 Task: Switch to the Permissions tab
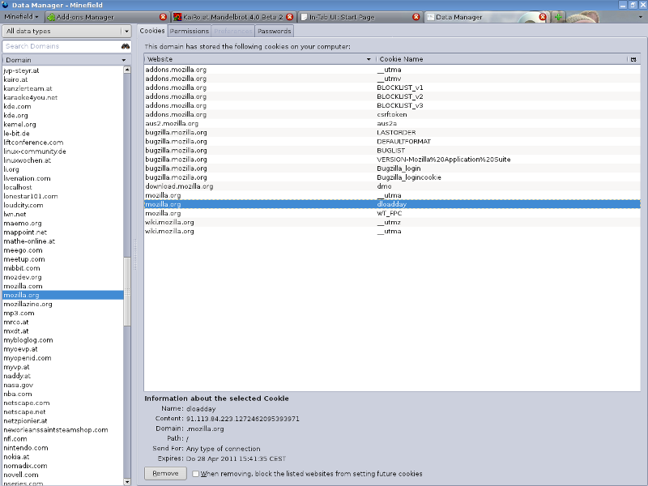click(x=189, y=31)
